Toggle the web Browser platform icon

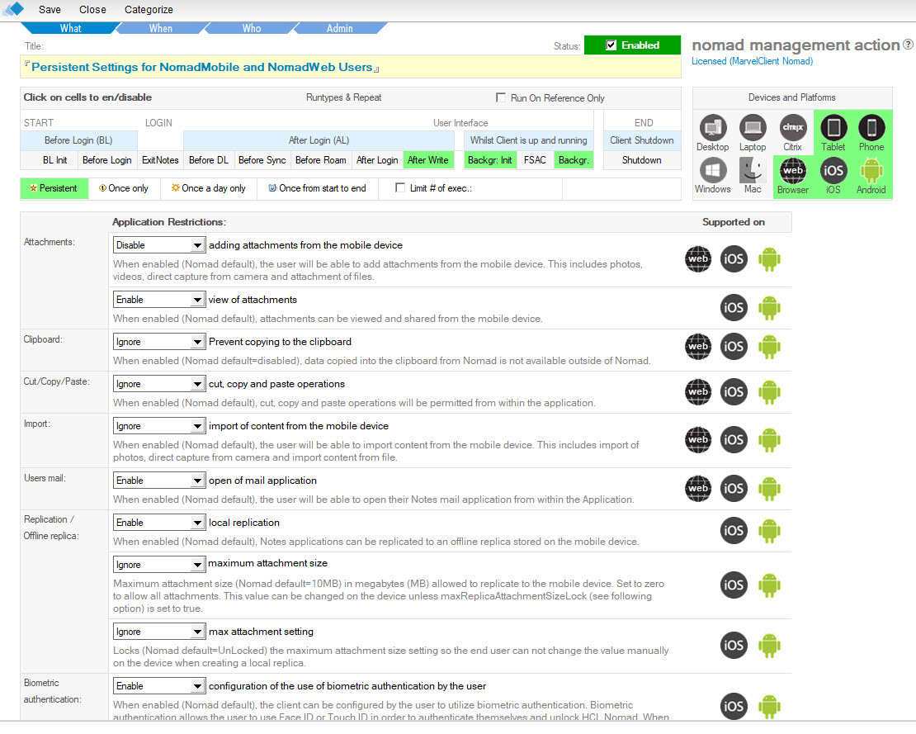point(793,170)
